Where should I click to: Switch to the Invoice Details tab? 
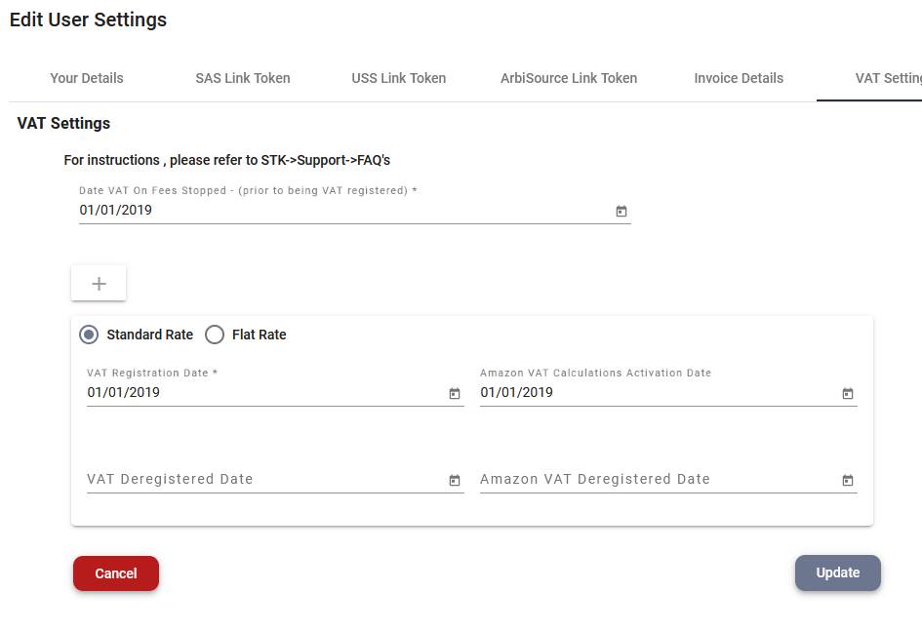pyautogui.click(x=739, y=78)
